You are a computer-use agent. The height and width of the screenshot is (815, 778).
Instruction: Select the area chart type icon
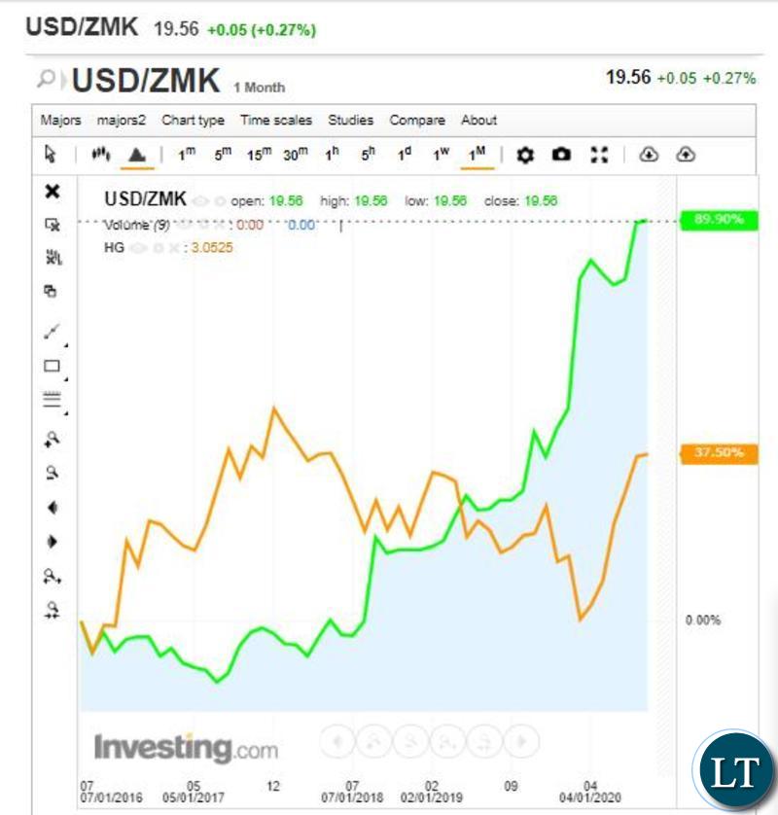click(x=137, y=154)
